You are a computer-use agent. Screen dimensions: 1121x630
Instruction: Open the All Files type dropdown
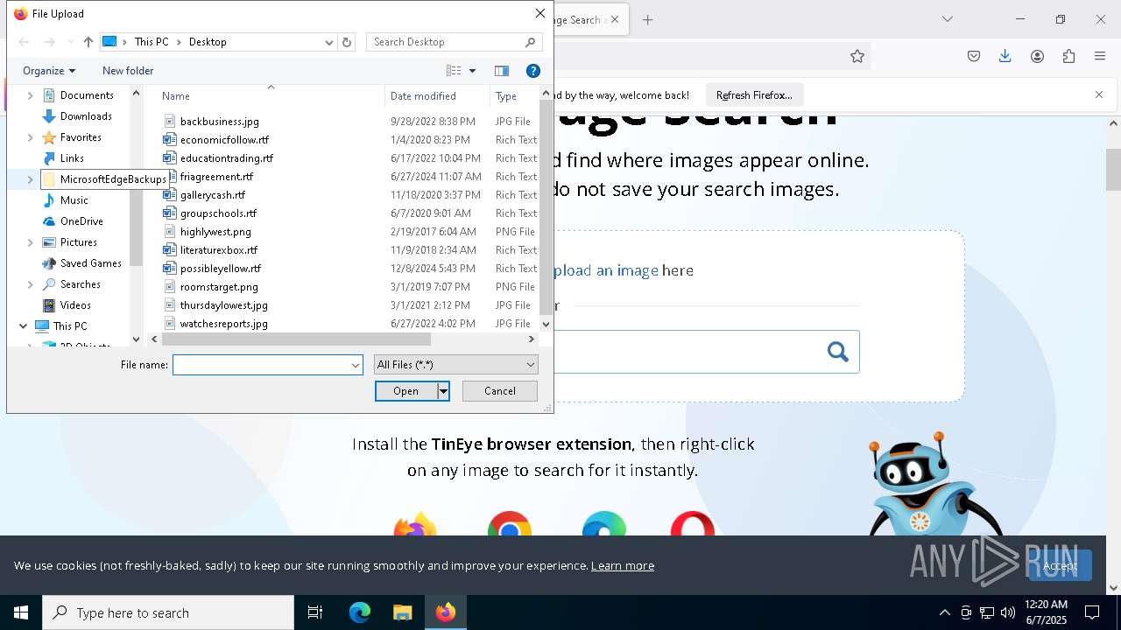tap(455, 365)
